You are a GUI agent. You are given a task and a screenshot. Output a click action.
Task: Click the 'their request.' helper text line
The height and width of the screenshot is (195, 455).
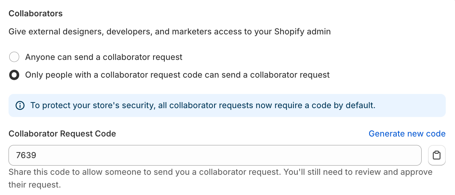click(x=34, y=185)
